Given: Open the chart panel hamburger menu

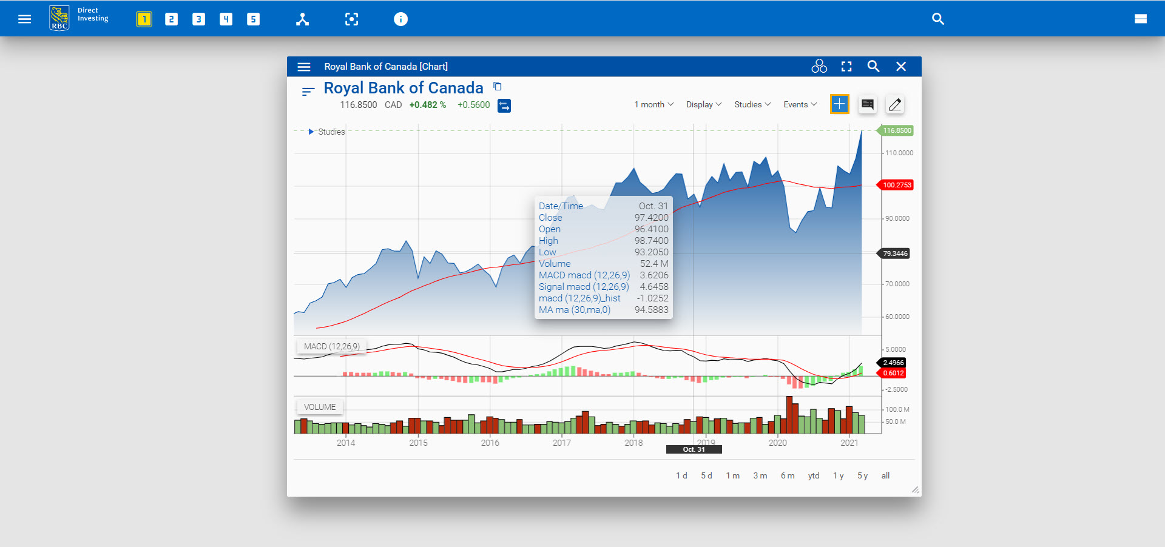Looking at the screenshot, I should pos(304,67).
